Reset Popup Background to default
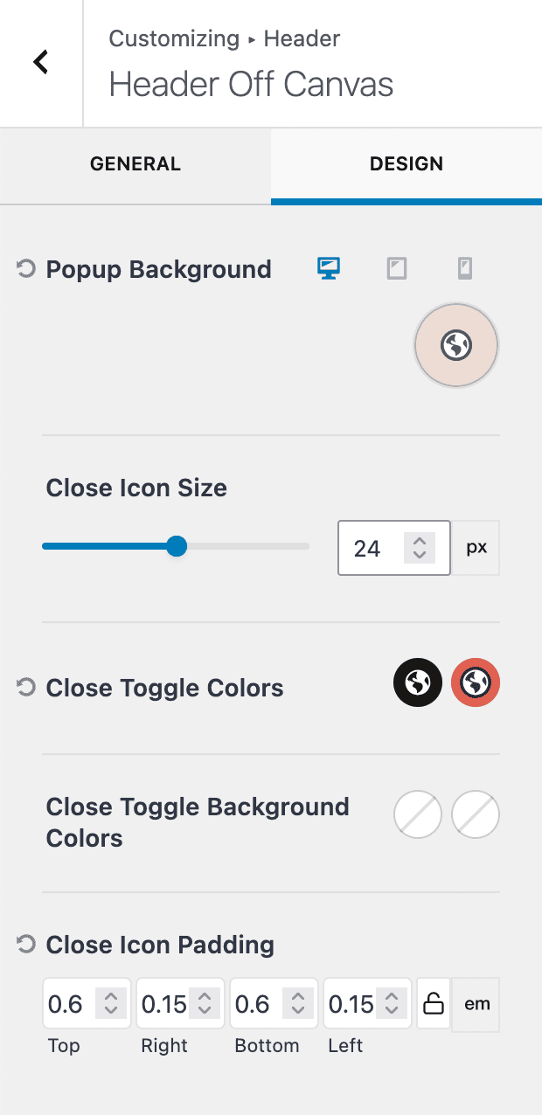Image resolution: width=542 pixels, height=1115 pixels. 24,268
